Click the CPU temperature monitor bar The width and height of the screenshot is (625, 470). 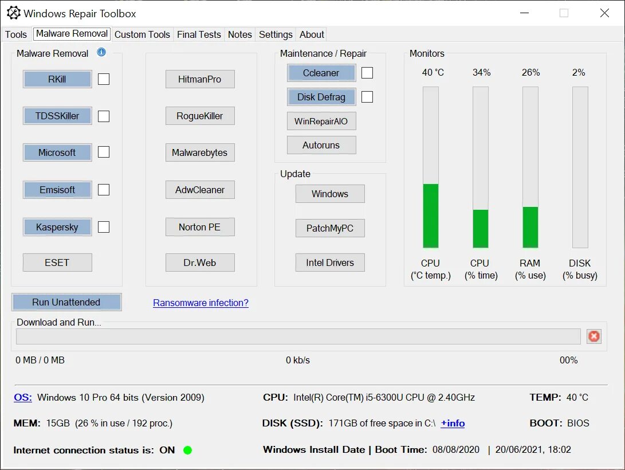pyautogui.click(x=430, y=167)
